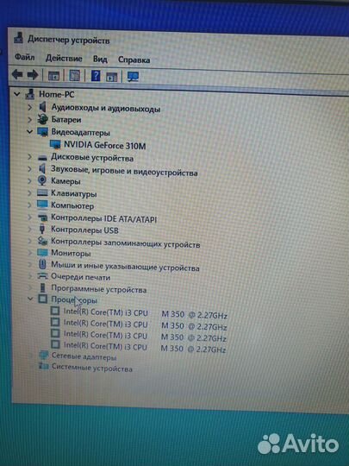Select the Дисковые устройства category
349x466 pixels.
click(92, 158)
